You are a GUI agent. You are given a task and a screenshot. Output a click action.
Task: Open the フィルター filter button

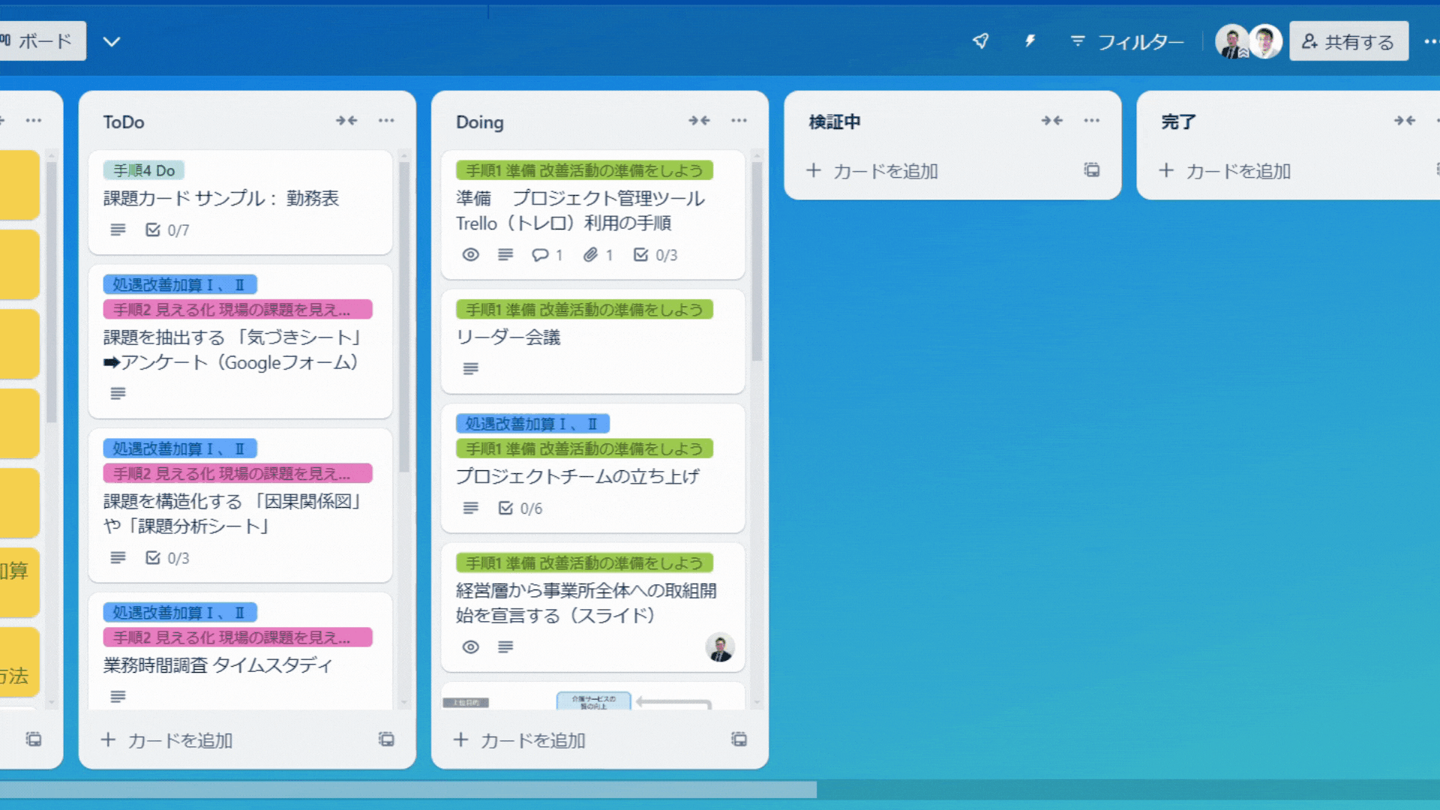point(1127,42)
